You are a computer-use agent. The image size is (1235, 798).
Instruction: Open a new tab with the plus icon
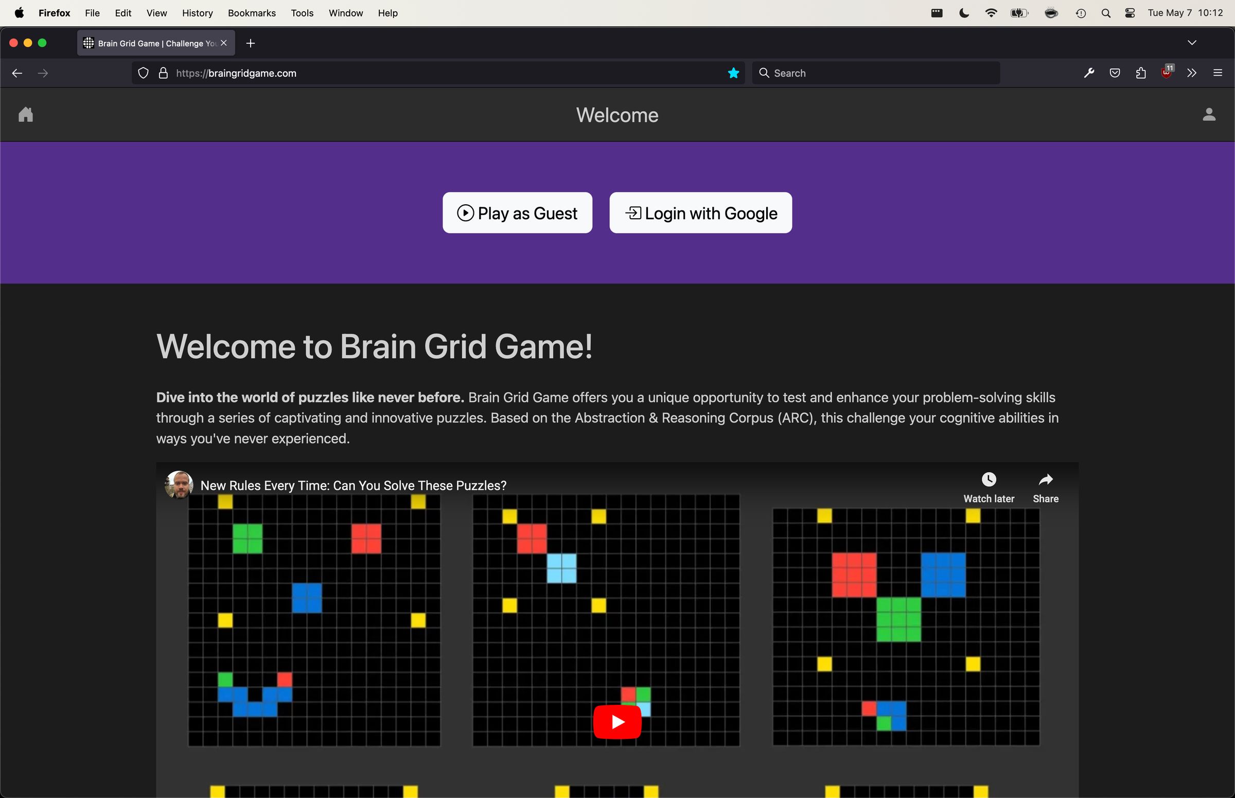pos(250,43)
